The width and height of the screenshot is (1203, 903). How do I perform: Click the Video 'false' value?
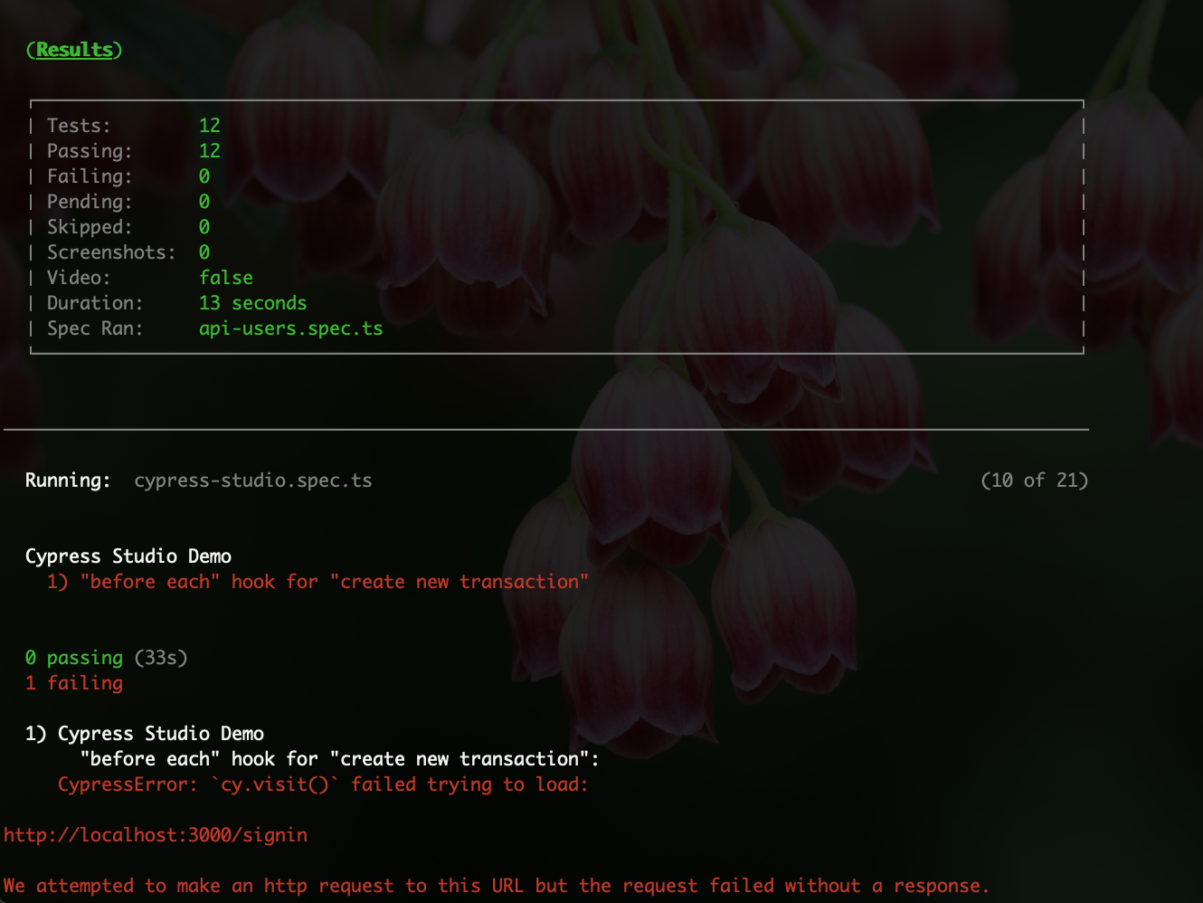(226, 278)
